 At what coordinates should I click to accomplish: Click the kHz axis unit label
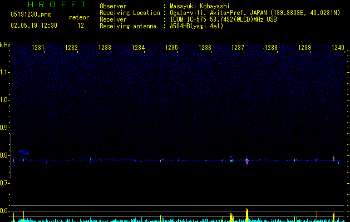coord(5,45)
